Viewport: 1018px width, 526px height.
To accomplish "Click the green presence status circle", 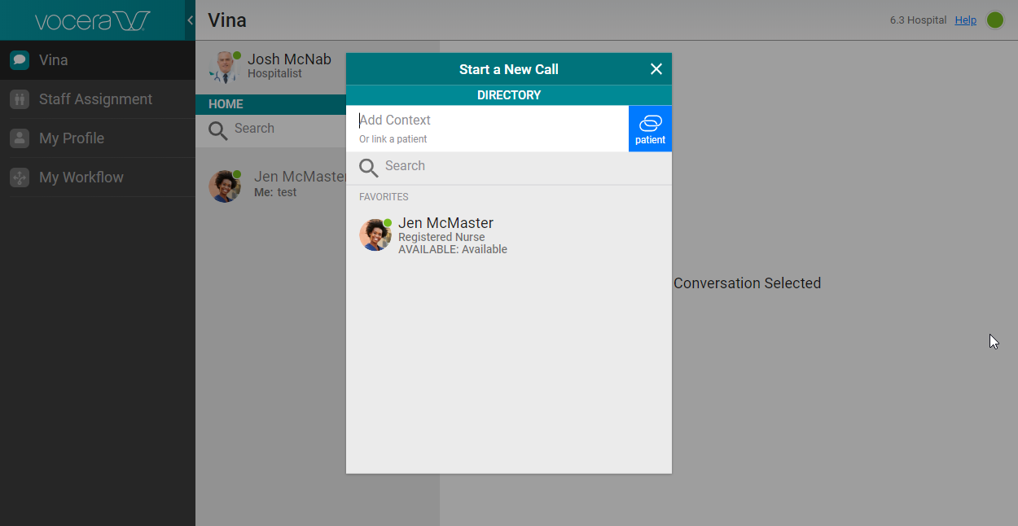I will point(995,20).
